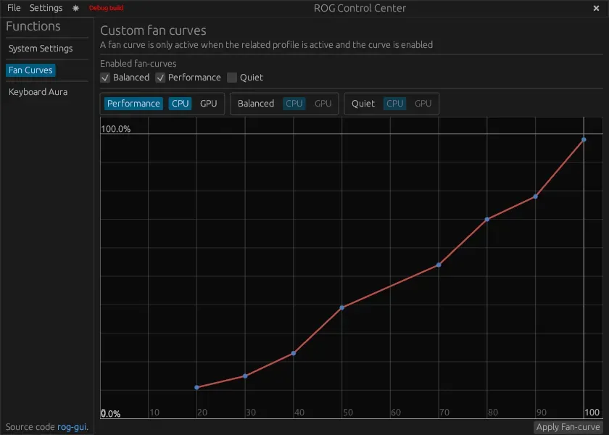The width and height of the screenshot is (609, 435).
Task: Switch to the Quiet profile tab
Action: 362,103
